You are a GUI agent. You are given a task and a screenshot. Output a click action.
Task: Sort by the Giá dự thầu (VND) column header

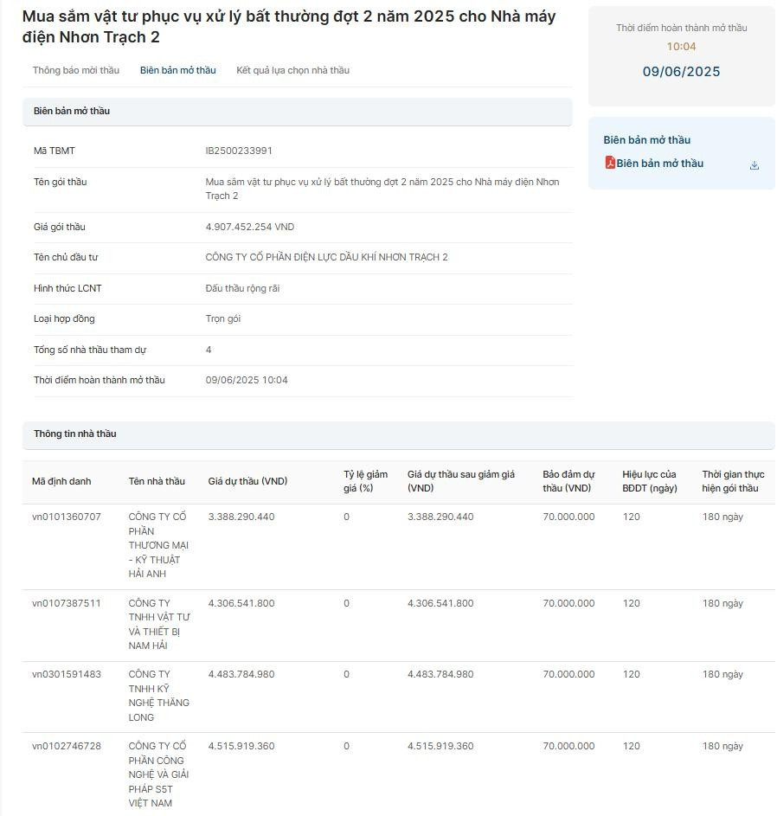247,481
